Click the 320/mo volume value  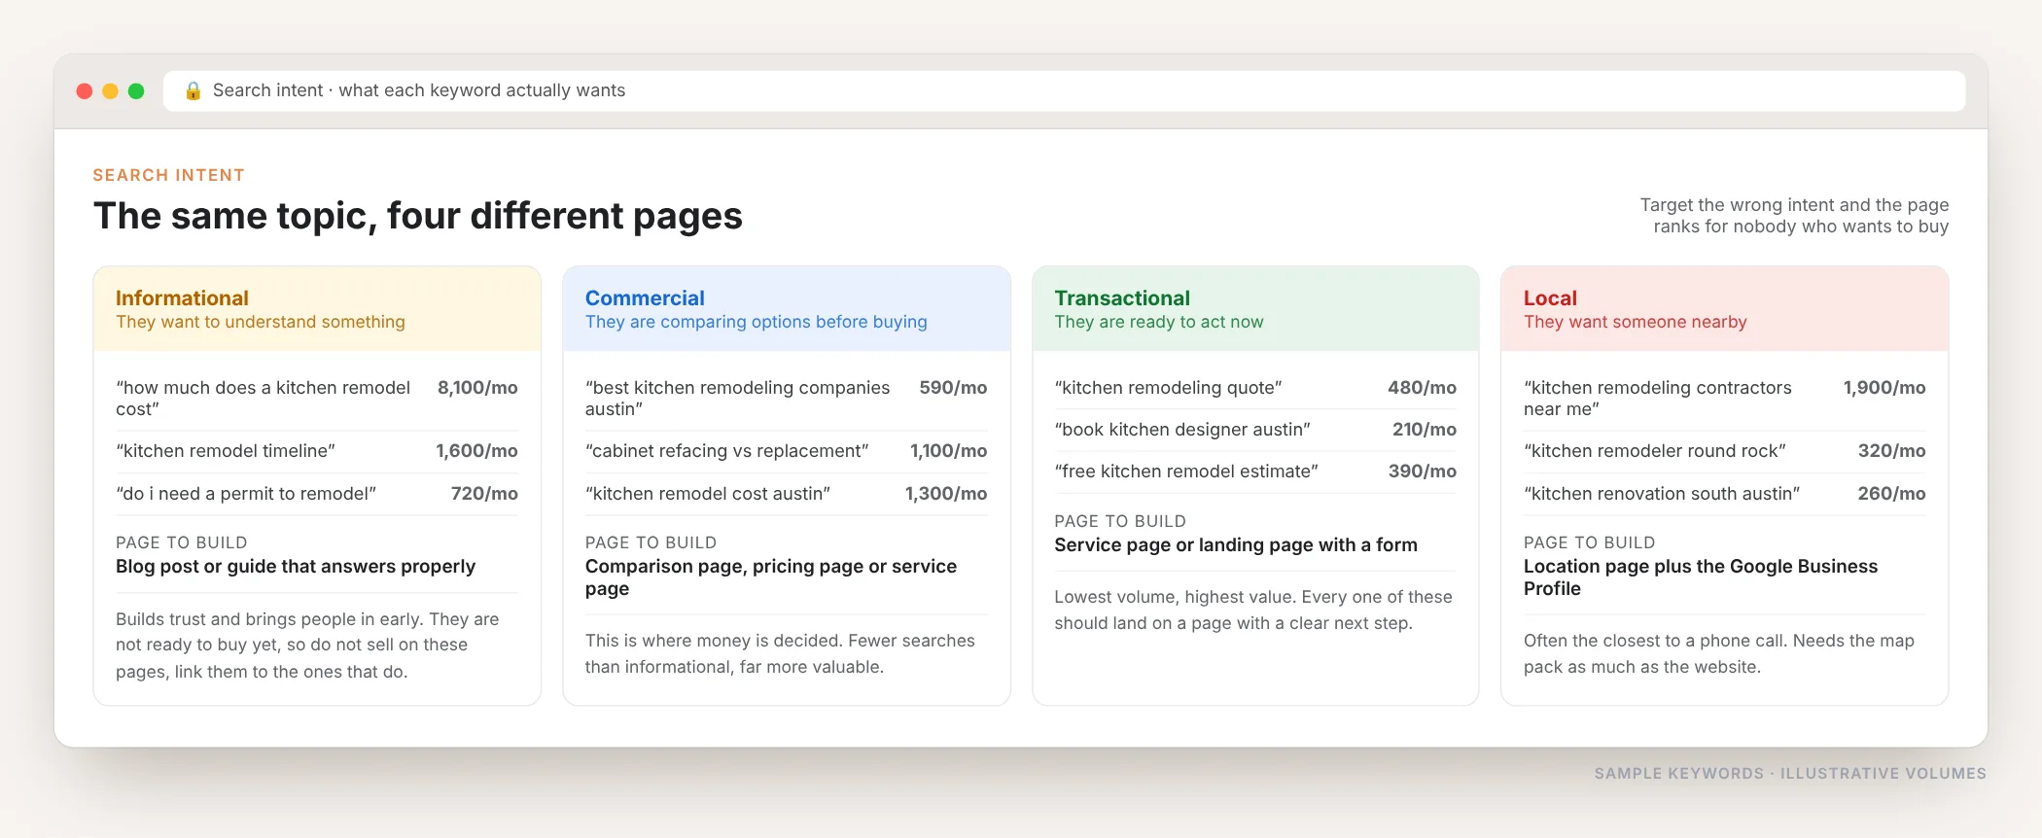(1891, 450)
